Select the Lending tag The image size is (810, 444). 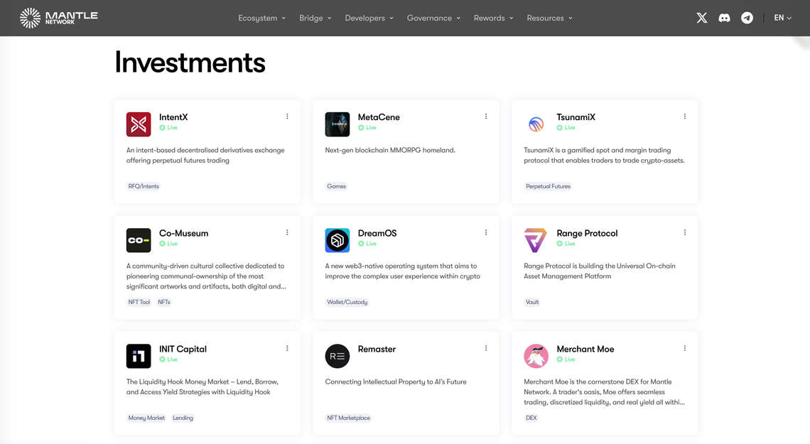coord(183,418)
